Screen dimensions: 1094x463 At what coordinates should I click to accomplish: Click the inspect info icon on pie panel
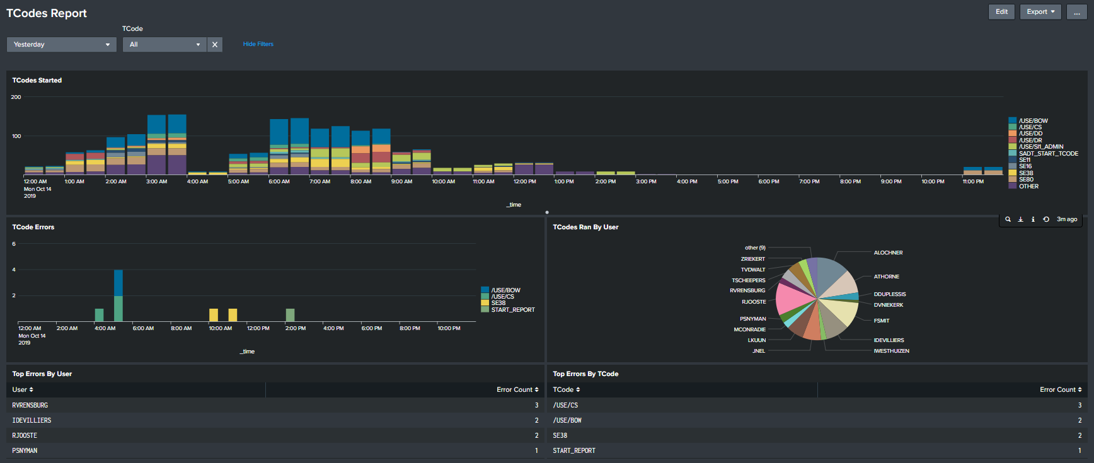(1033, 219)
